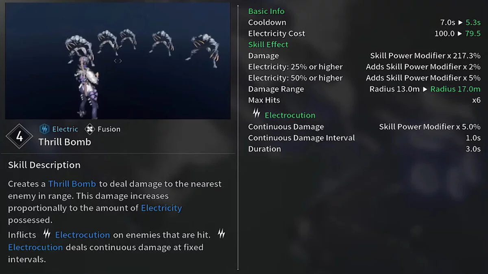Click Electrocution icon before blue link in description
Viewport: 488px width, 274px height.
[x=47, y=233]
